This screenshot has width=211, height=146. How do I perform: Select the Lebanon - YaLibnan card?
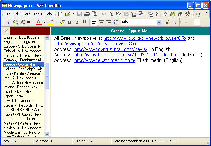[24, 119]
